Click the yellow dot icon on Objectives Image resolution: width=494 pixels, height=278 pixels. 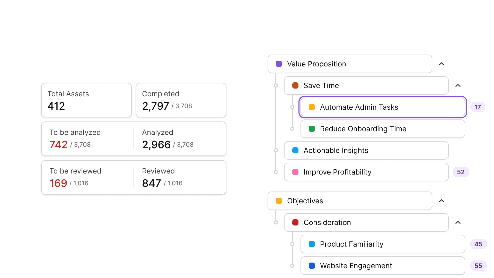pyautogui.click(x=279, y=201)
